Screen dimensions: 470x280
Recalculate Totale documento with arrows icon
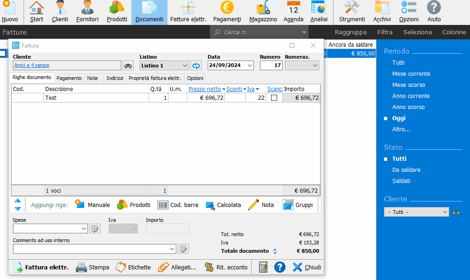[275, 251]
